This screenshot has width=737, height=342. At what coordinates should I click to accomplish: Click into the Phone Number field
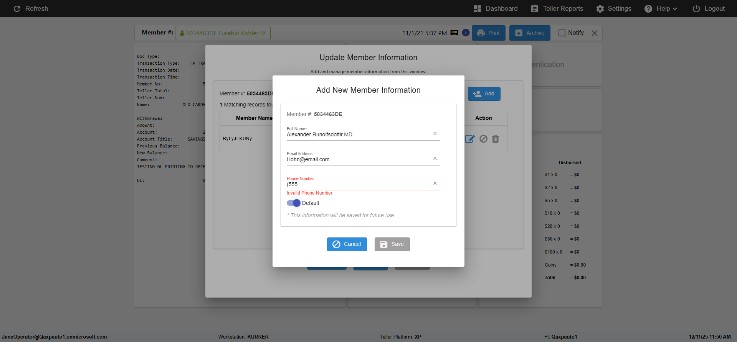click(x=357, y=185)
